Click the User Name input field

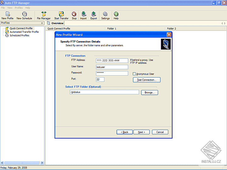click(x=112, y=67)
